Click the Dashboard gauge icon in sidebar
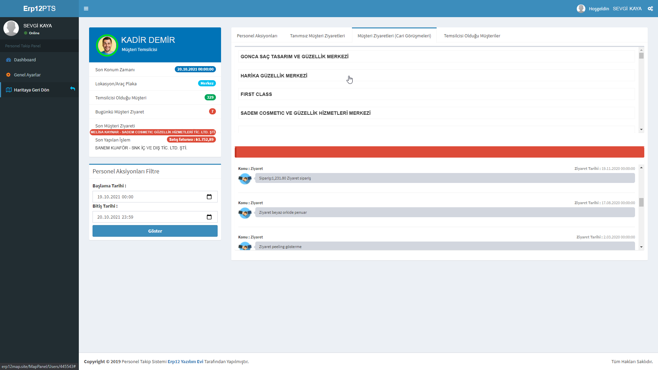Viewport: 658px width, 370px height. [x=9, y=60]
